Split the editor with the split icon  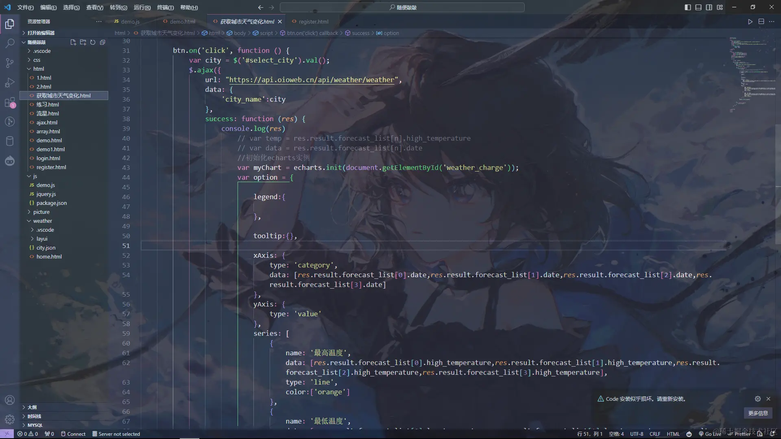[x=761, y=22]
